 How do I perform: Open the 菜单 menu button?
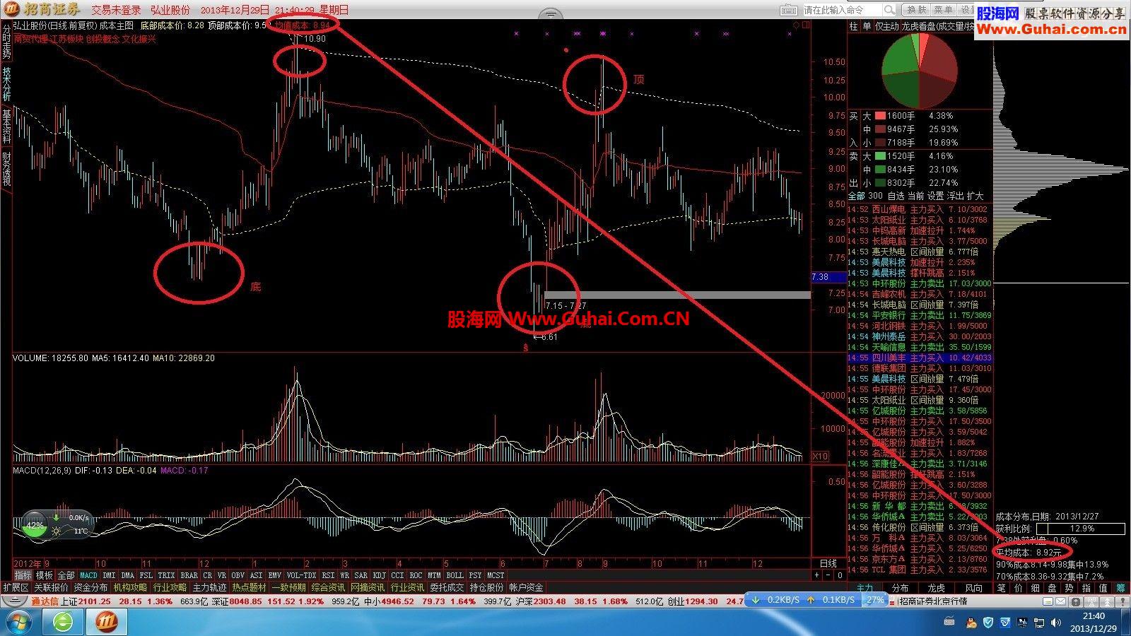coord(943,10)
